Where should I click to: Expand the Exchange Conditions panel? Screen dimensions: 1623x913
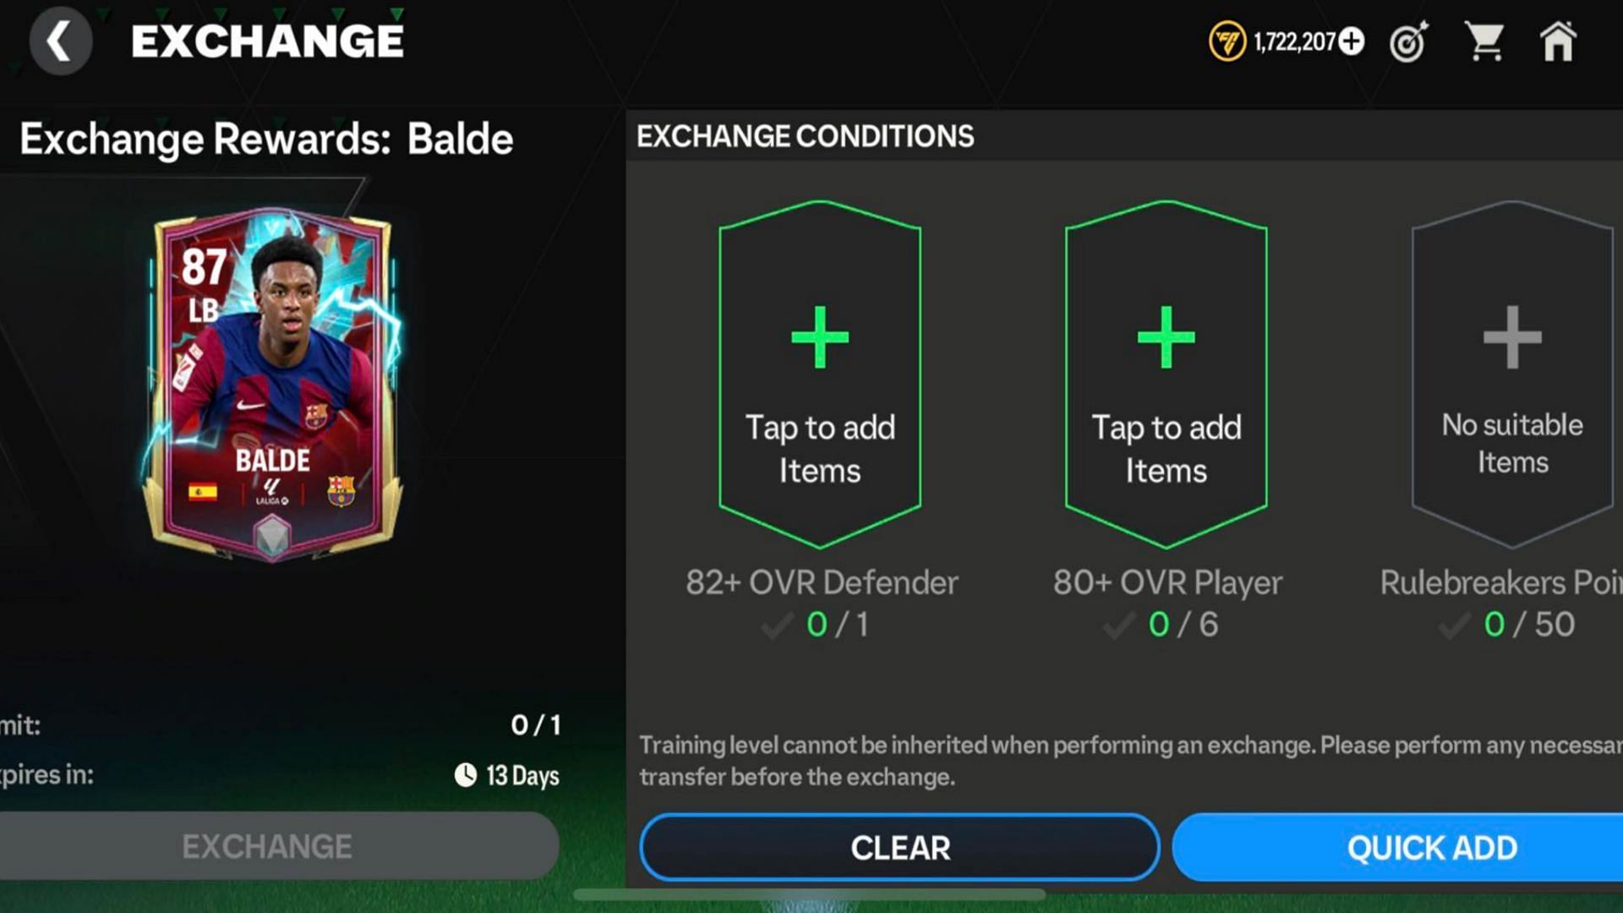pos(804,135)
